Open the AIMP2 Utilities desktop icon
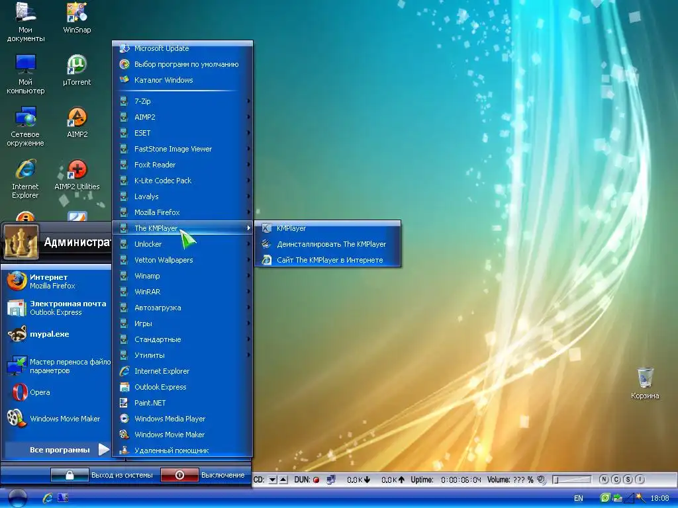678x508 pixels. coord(77,175)
